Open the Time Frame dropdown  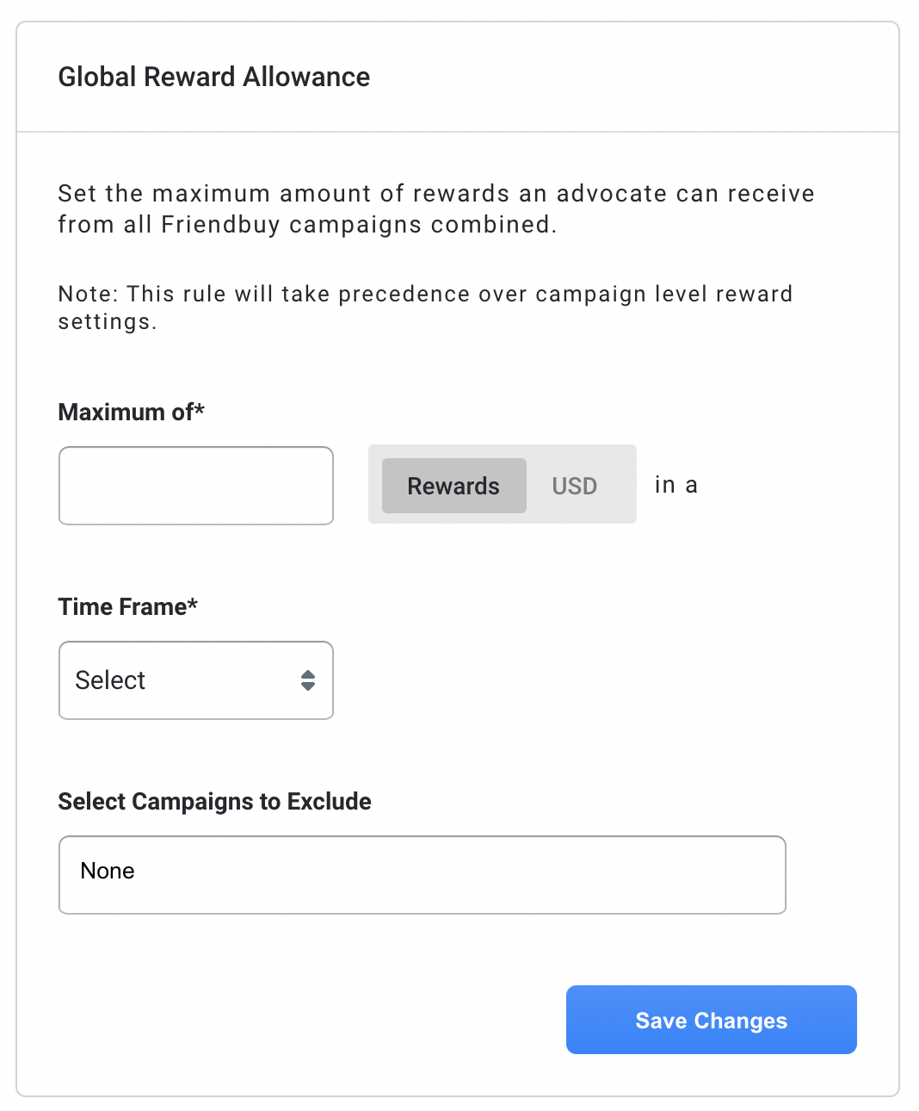click(195, 680)
